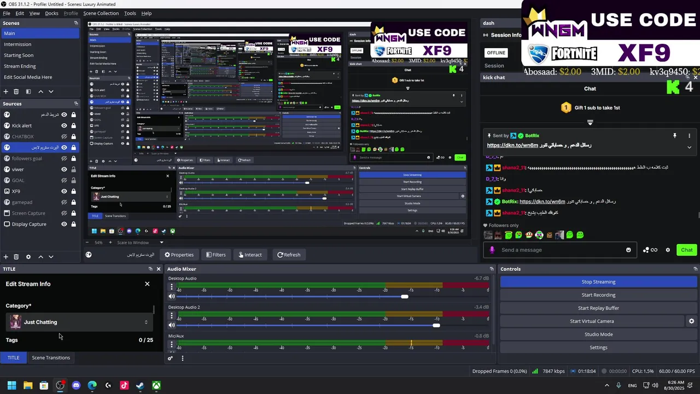This screenshot has width=700, height=394.
Task: Open the Docks menu
Action: [51, 13]
